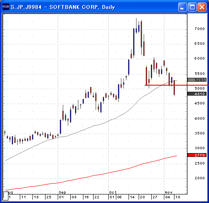This screenshot has width=209, height=203.
Task: Click the 4000 price axis label
Action: pyautogui.click(x=199, y=118)
